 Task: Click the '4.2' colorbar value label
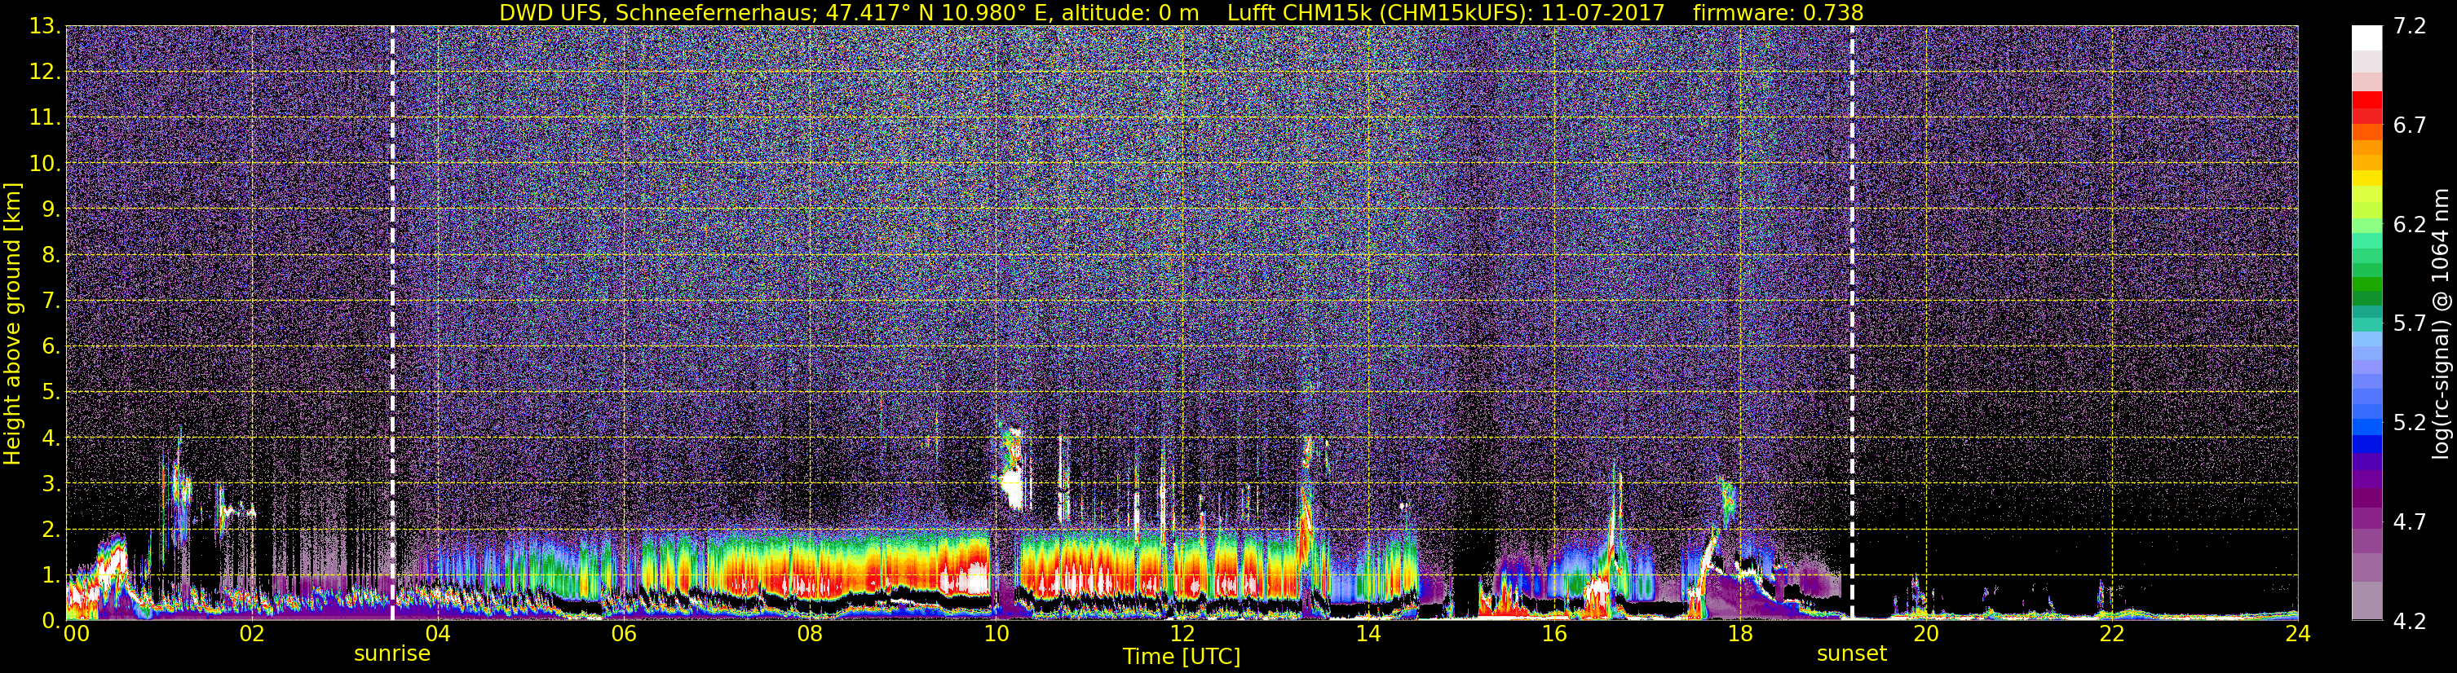2410,622
